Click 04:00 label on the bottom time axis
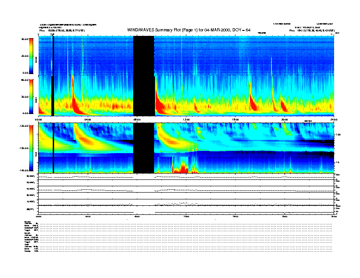Viewport: 360px width, 278px height. 88,216
